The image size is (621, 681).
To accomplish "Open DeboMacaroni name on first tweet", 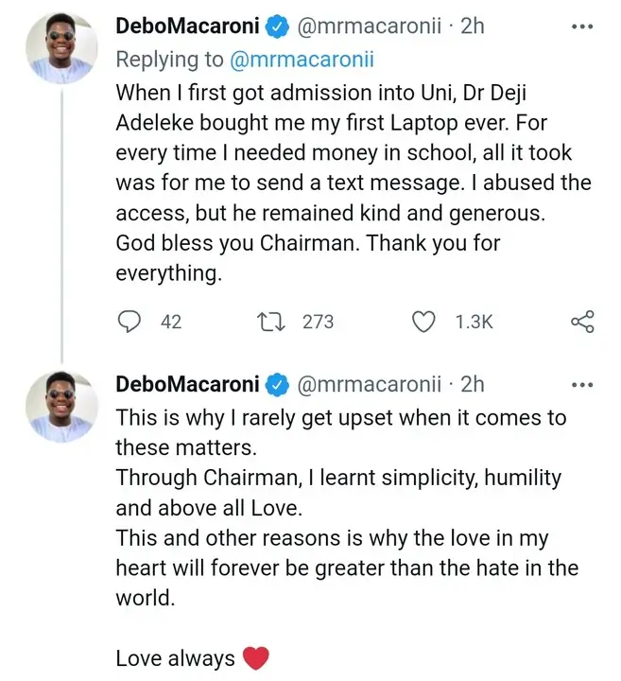I will (x=187, y=27).
